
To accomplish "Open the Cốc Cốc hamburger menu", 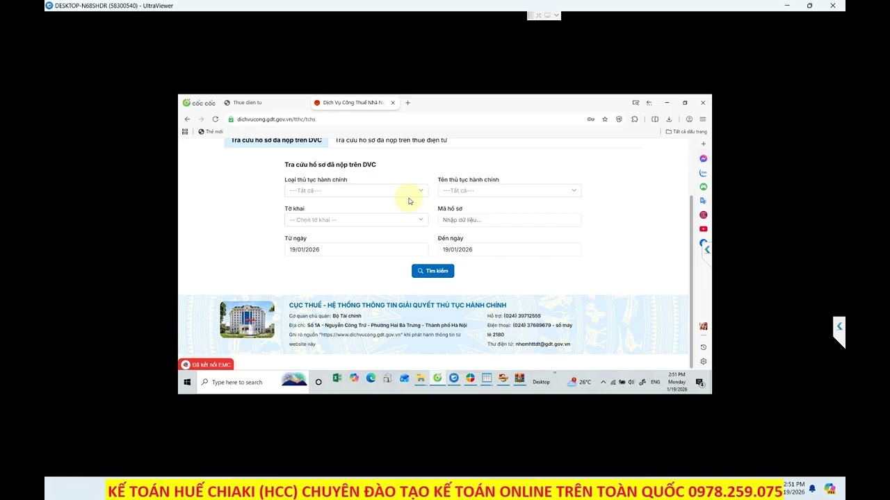I will [x=703, y=119].
